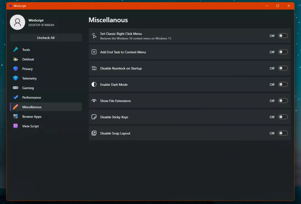Toggle Disable Sticky Keys switch
Image resolution: width=301 pixels, height=204 pixels.
[x=283, y=117]
